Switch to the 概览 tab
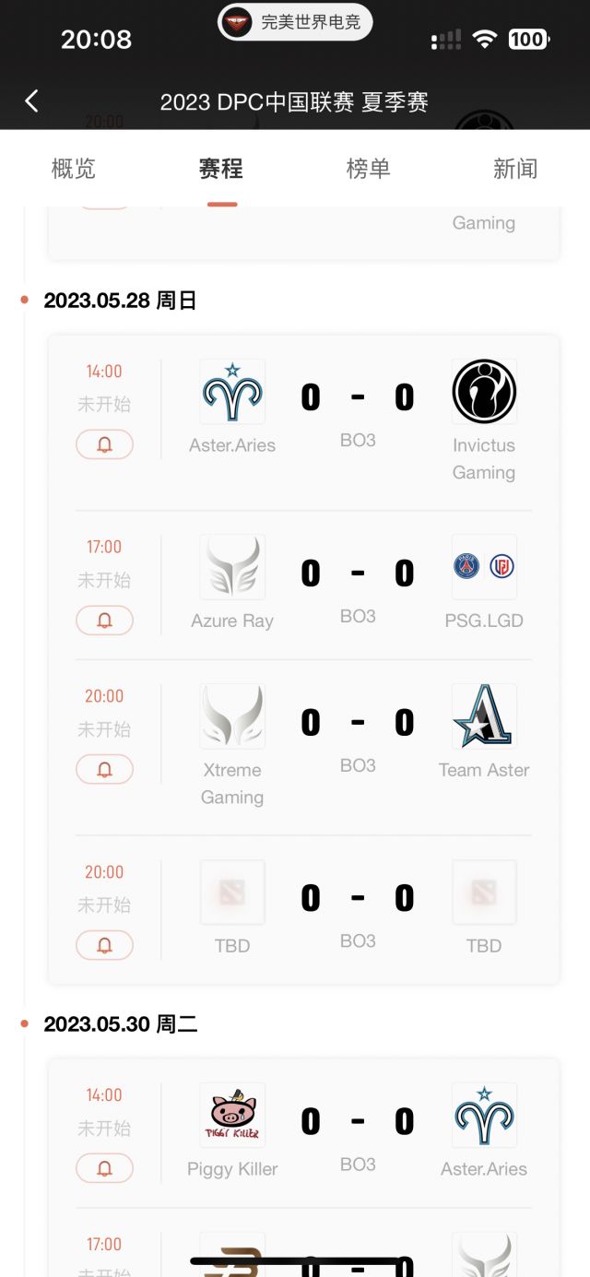Image resolution: width=590 pixels, height=1277 pixels. pyautogui.click(x=74, y=169)
